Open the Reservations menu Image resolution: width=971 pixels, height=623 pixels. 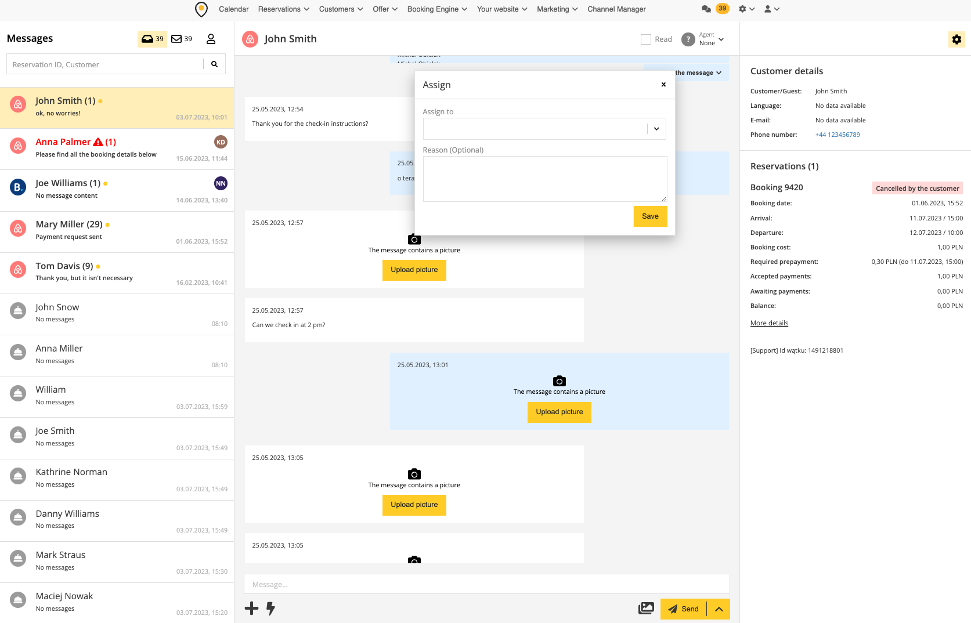pos(283,9)
